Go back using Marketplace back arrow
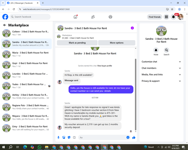188x150 pixels. (5, 25)
